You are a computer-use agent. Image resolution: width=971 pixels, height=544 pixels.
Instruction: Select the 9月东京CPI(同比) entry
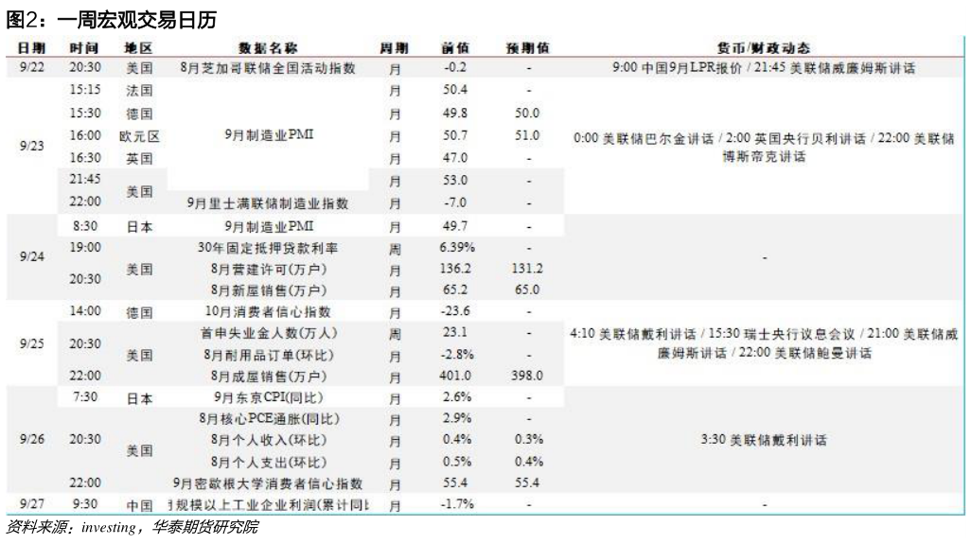pos(269,397)
